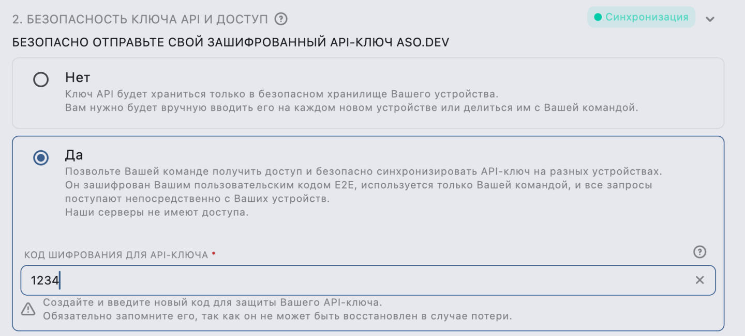Click the Синхронизация status badge
This screenshot has width=745, height=336.
coord(641,17)
